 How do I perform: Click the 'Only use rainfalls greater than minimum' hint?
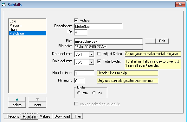click(127, 81)
